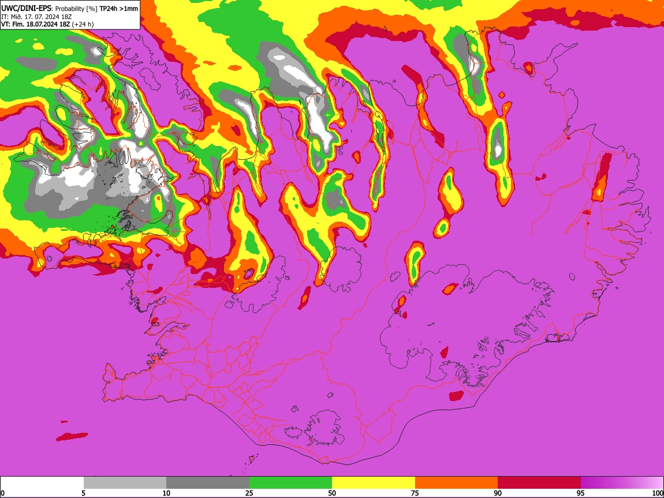Viewport: 664px width, 498px height.
Task: Click the dark gray 10-25 percent legend swatch
Action: pyautogui.click(x=208, y=482)
